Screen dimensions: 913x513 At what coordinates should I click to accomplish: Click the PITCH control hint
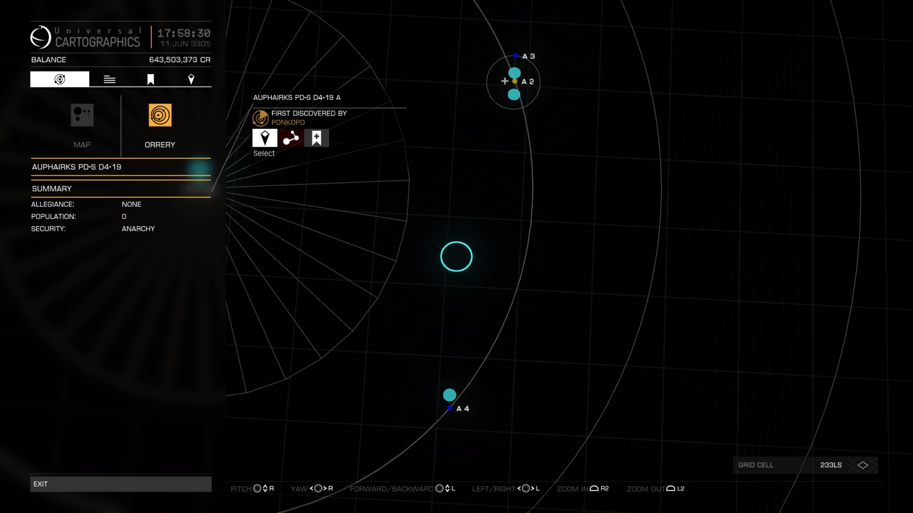pyautogui.click(x=253, y=489)
